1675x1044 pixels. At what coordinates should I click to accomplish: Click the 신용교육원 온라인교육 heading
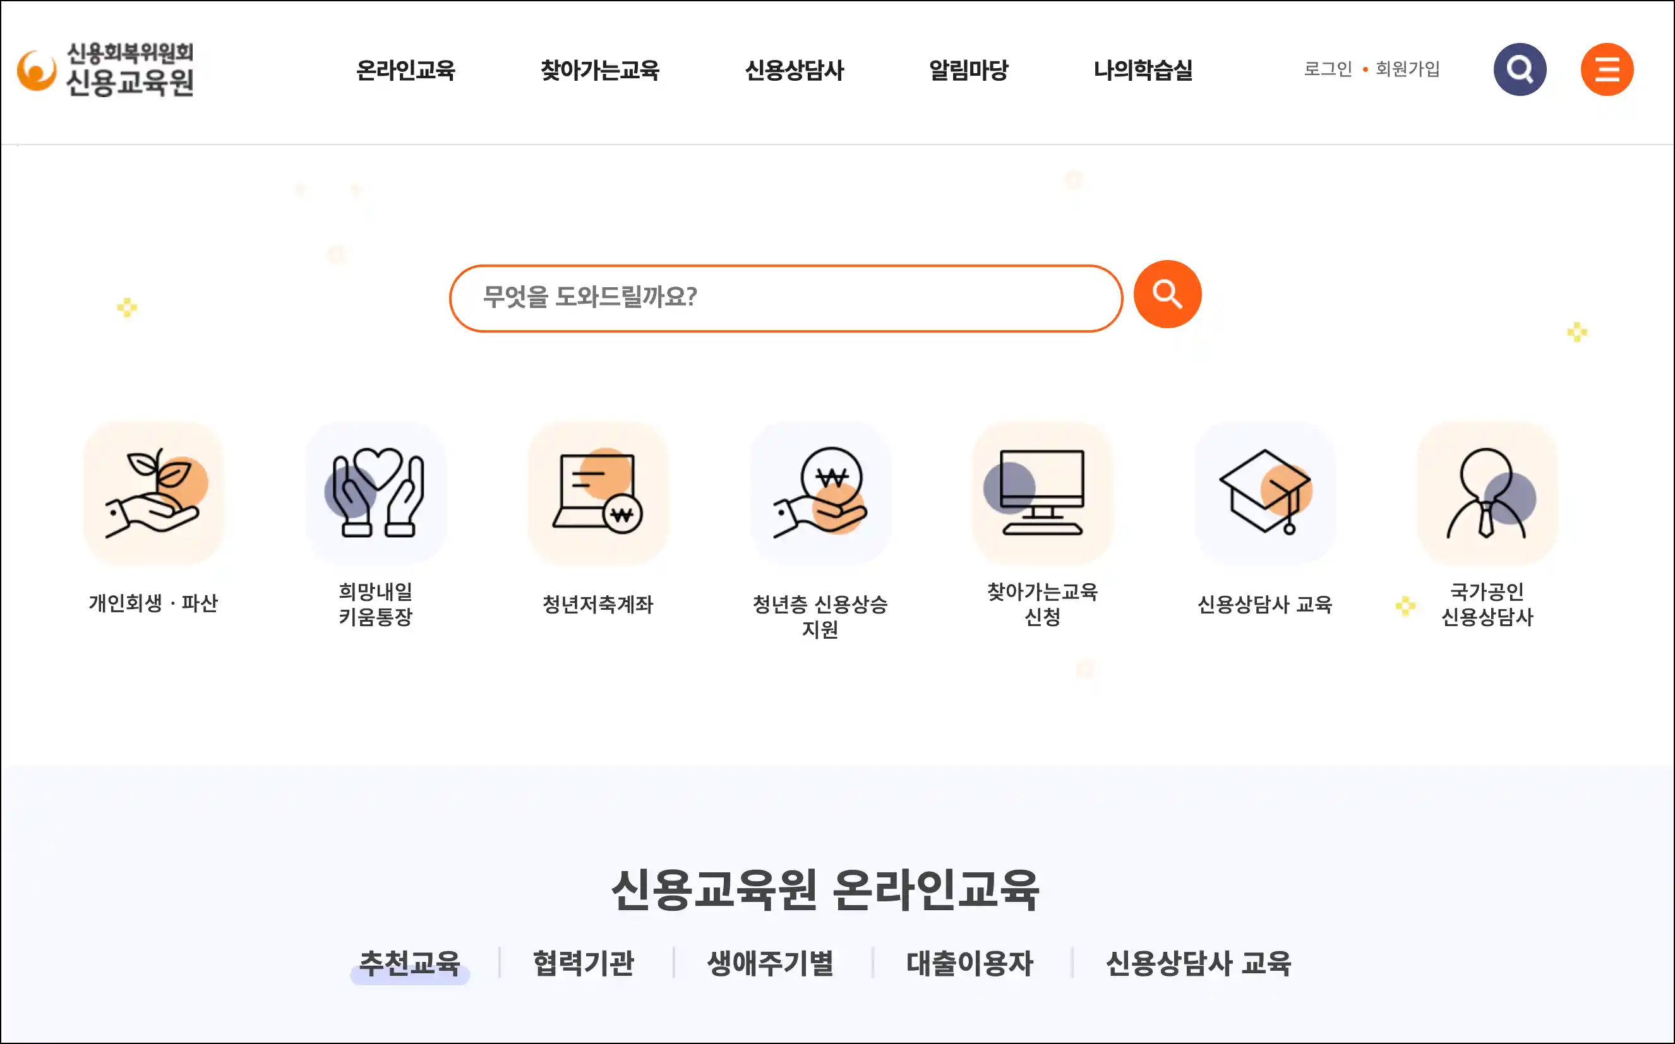[x=825, y=890]
